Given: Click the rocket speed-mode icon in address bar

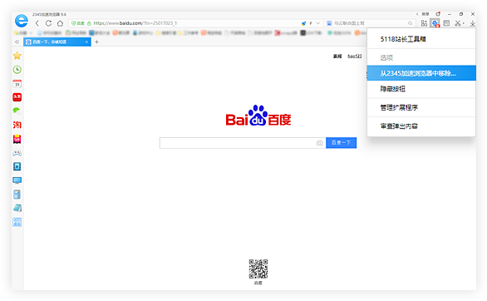Looking at the screenshot, I should [x=303, y=23].
